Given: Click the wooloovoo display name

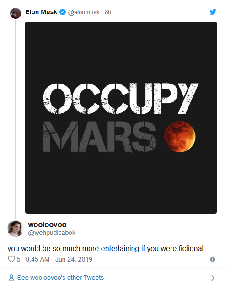Looking at the screenshot, I should point(47,225).
